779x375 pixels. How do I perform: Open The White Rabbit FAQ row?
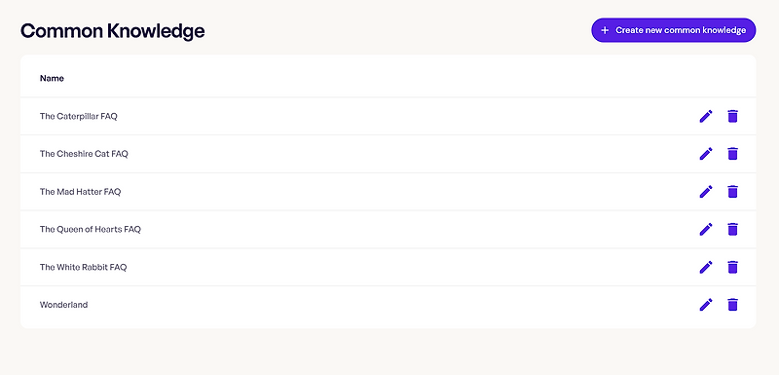388,267
